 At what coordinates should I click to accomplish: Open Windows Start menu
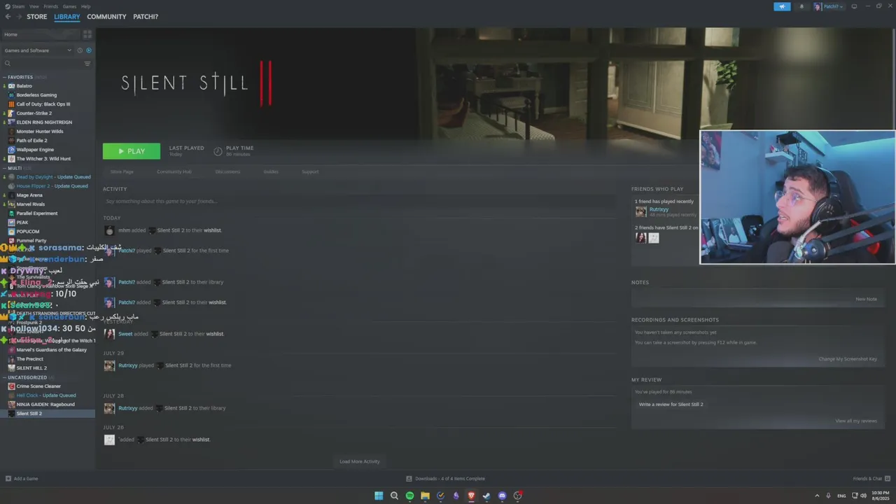(379, 496)
